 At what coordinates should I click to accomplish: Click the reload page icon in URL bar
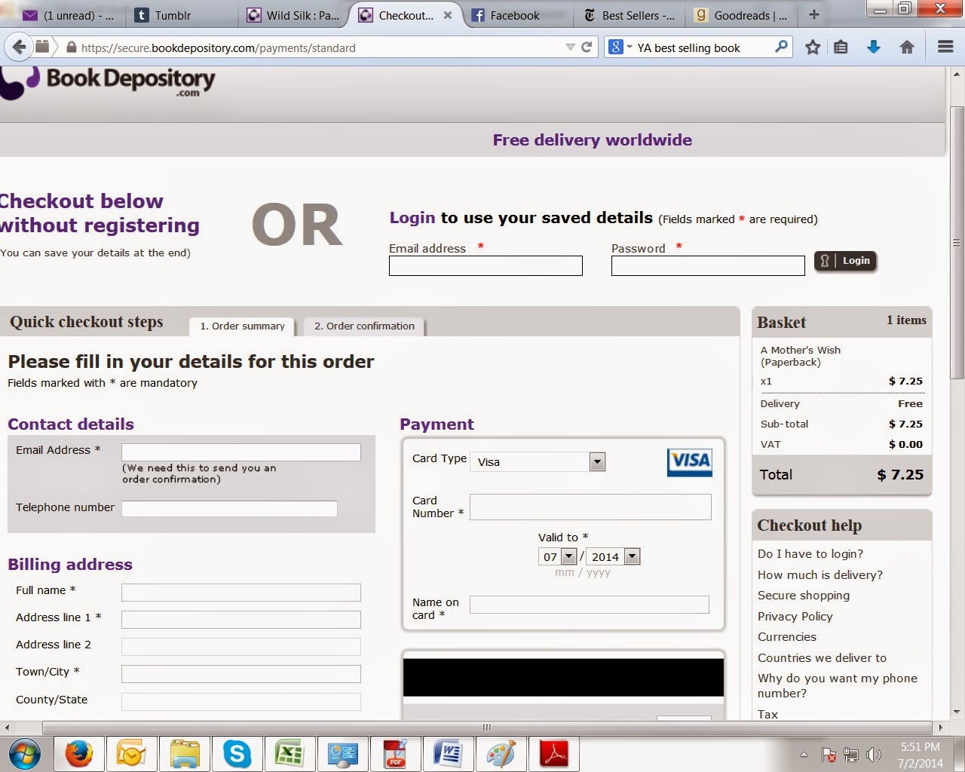tap(587, 47)
